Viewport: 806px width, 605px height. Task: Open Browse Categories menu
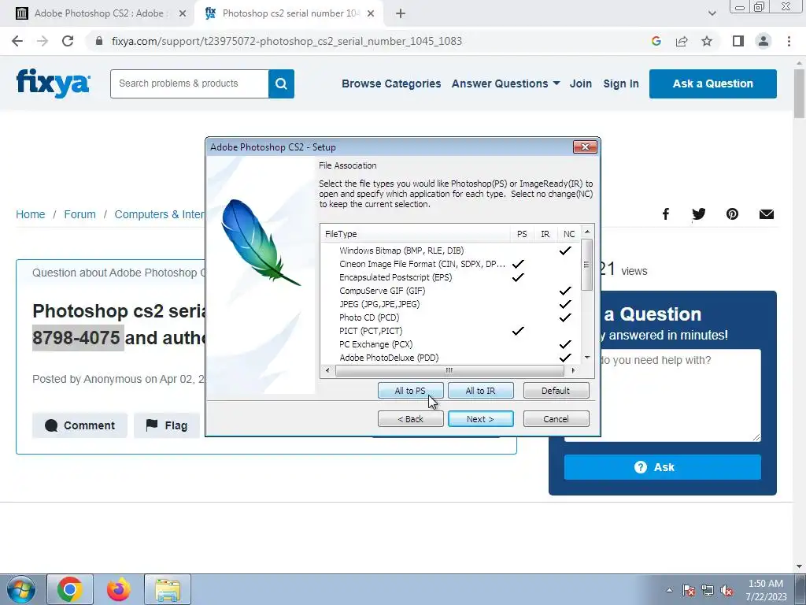391,84
